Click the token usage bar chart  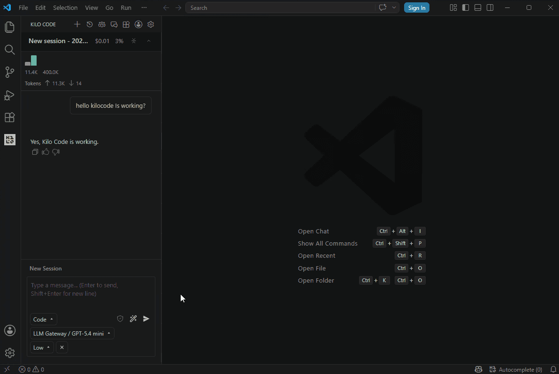31,60
